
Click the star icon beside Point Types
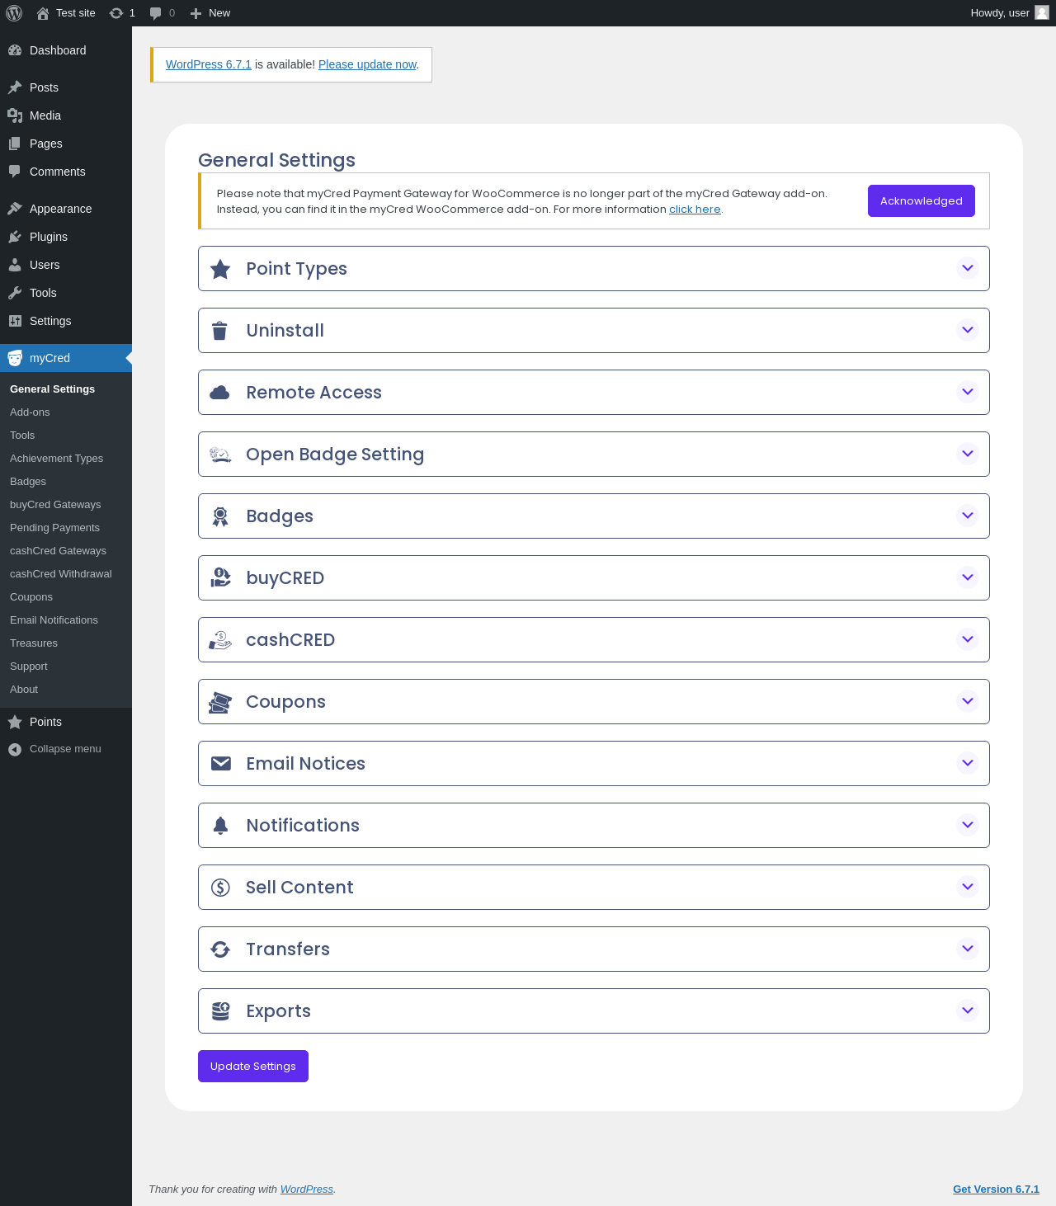tap(220, 269)
